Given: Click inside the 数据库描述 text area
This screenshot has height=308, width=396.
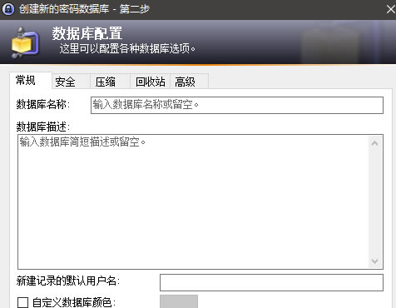Looking at the screenshot, I should [193, 201].
